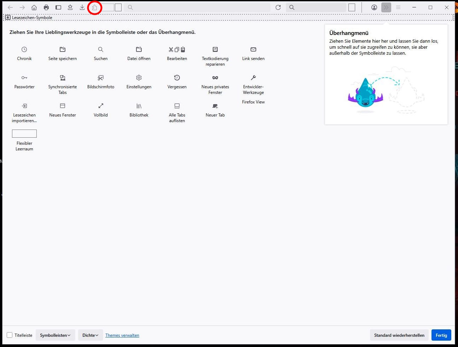This screenshot has height=347, width=458.
Task: Click the bookmarks star icon in the toolbar
Action: 70,7
